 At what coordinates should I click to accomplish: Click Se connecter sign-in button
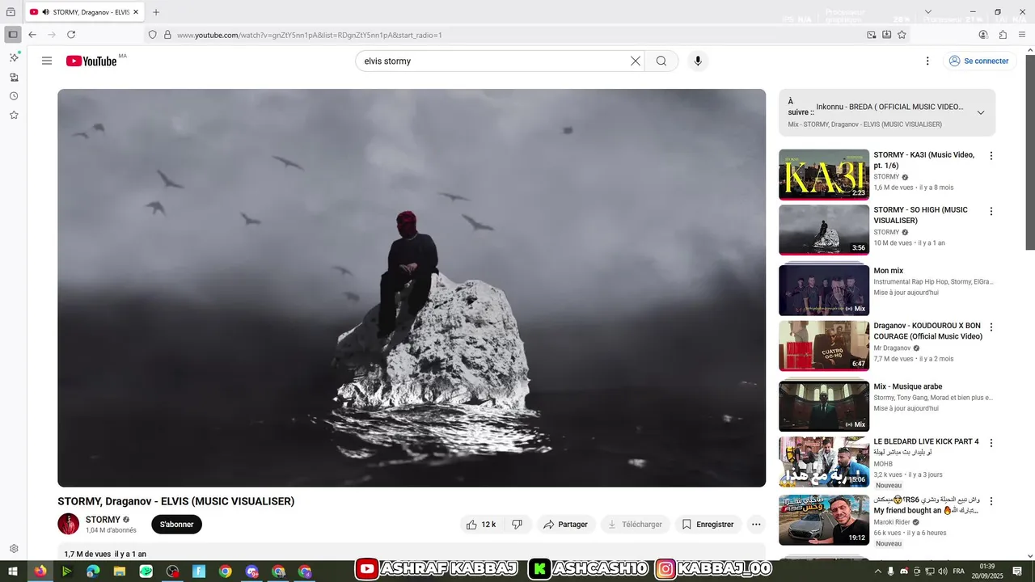[978, 61]
